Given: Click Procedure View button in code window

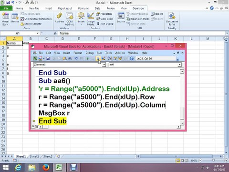Looking at the screenshot, I should (33, 127).
